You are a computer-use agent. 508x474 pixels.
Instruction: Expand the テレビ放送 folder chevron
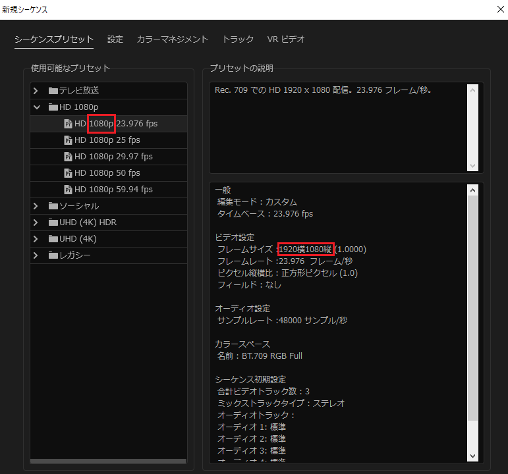[x=36, y=91]
